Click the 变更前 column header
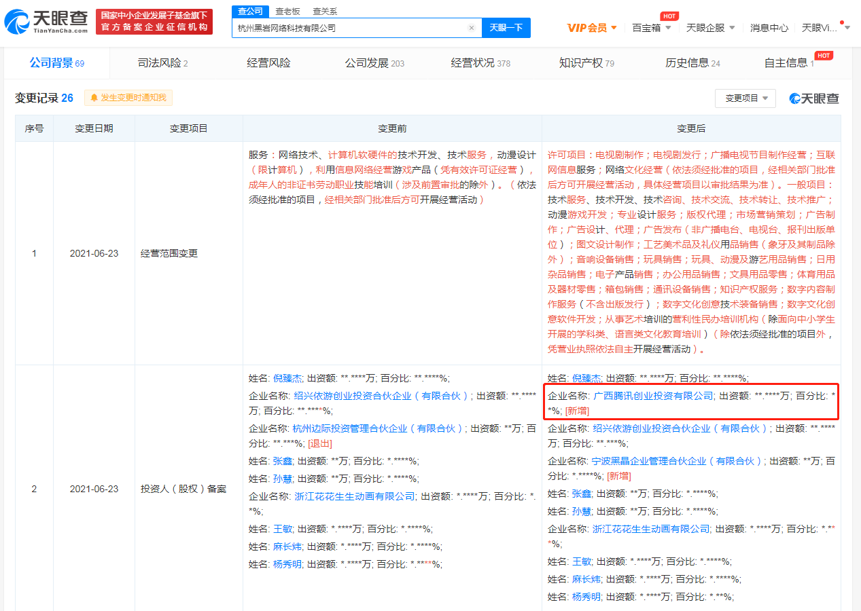Viewport: 861px width, 611px height. (392, 128)
